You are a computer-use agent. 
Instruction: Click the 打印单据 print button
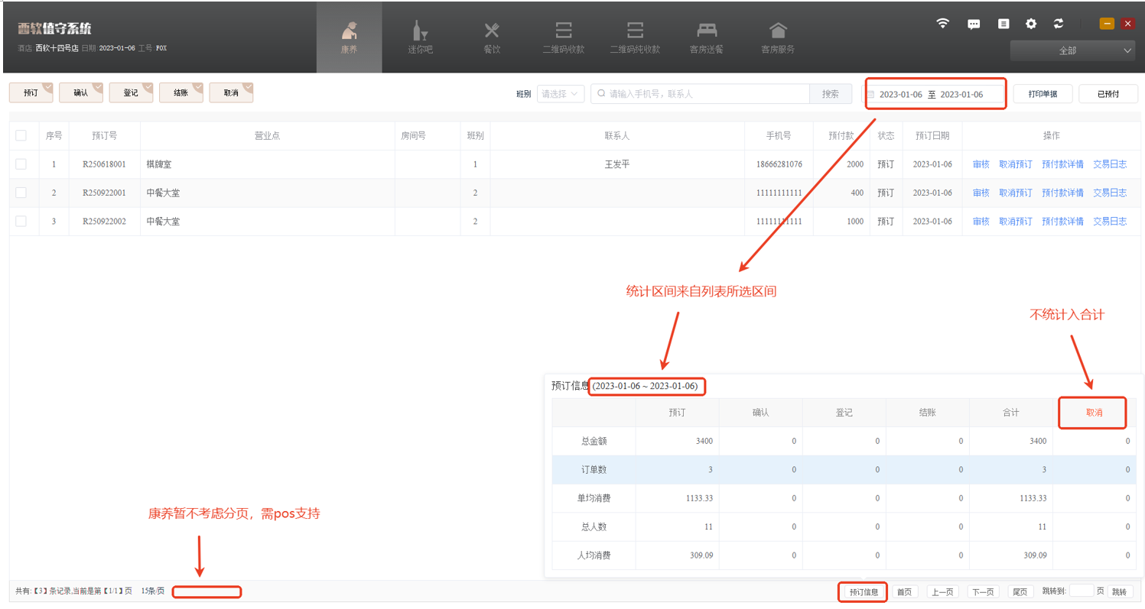[x=1043, y=94]
